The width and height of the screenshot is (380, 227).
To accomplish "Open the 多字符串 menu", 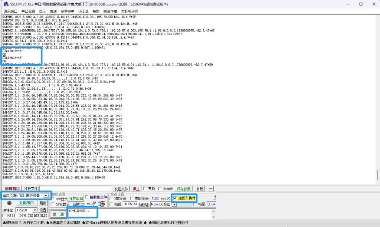I will 68,11.
